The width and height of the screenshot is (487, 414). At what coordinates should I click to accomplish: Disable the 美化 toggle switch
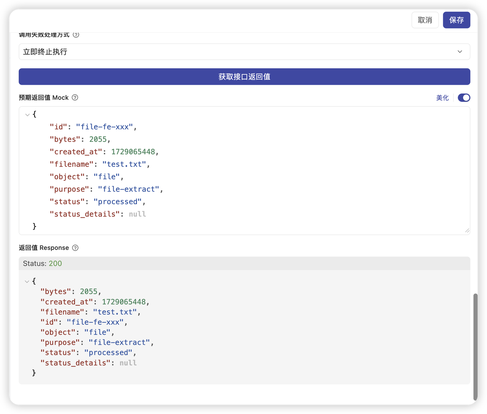click(464, 98)
